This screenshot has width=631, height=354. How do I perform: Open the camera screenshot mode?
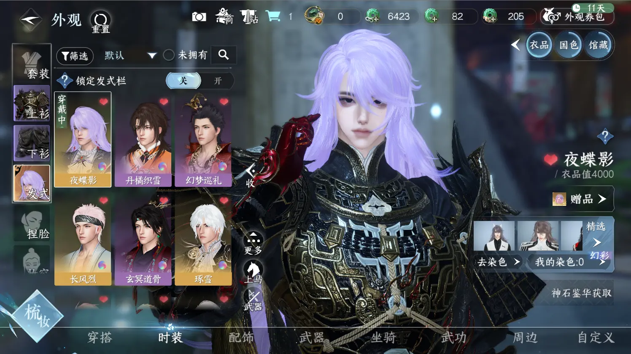(x=199, y=16)
